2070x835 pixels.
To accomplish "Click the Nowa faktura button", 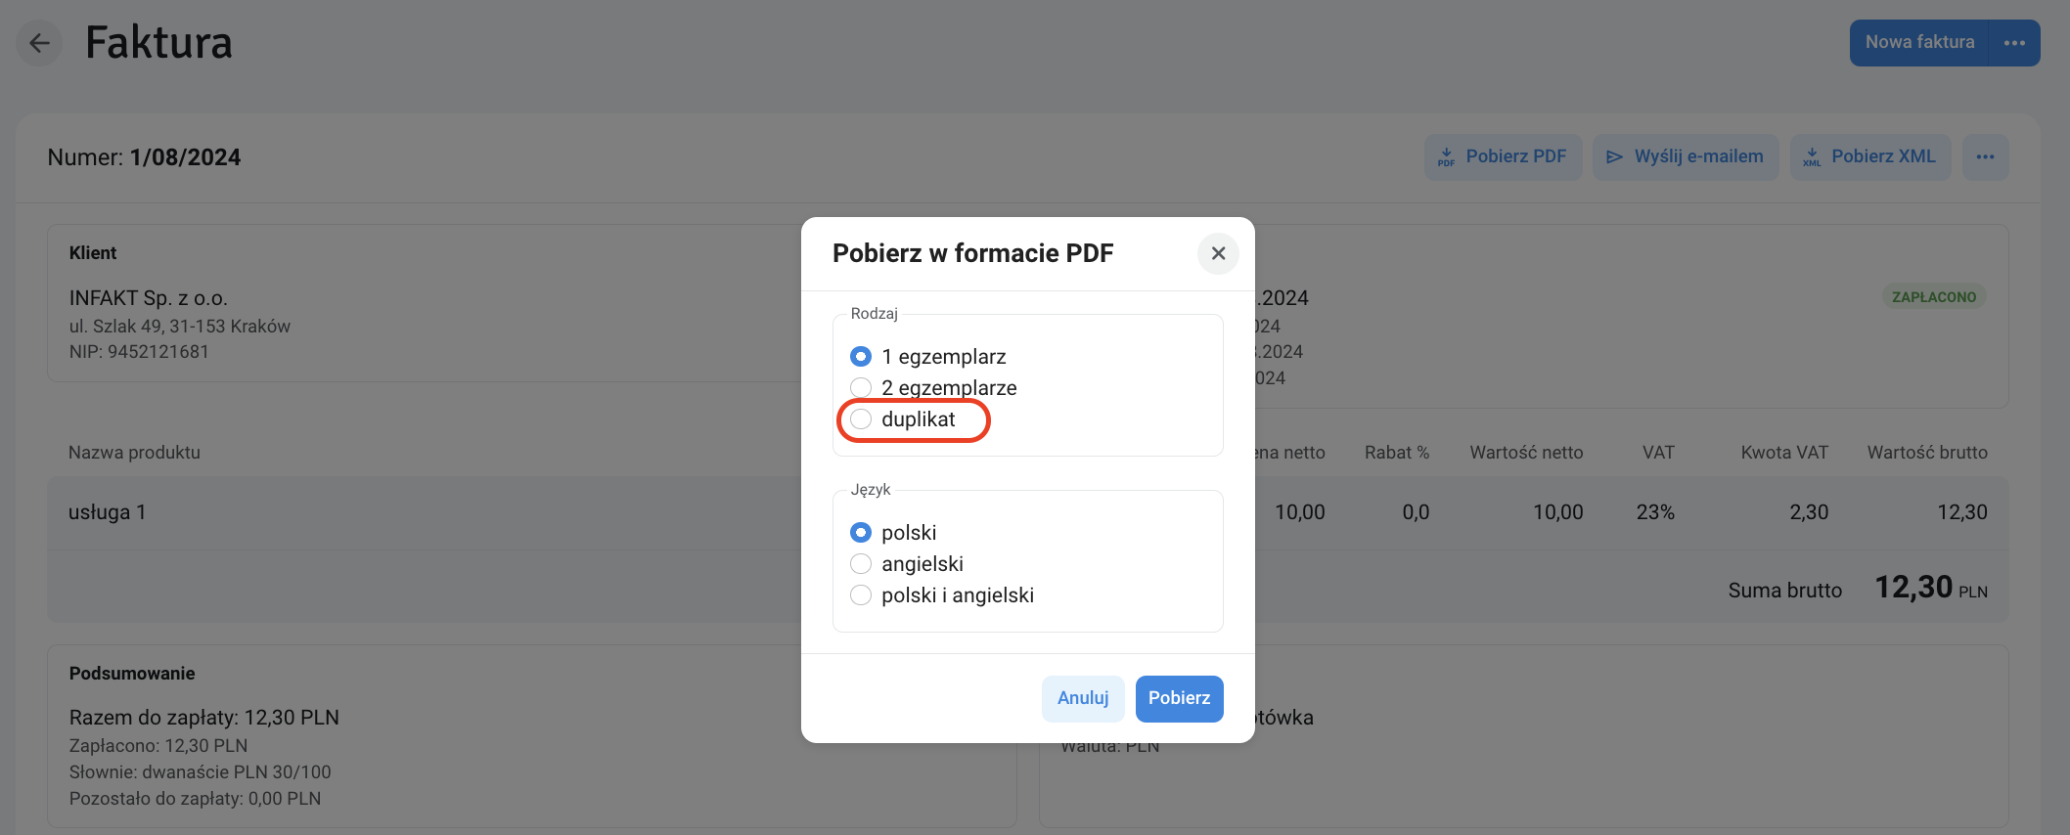I will click(x=1919, y=43).
